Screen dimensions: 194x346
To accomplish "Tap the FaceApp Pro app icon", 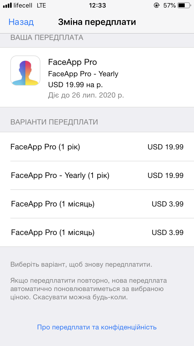I will [x=25, y=71].
